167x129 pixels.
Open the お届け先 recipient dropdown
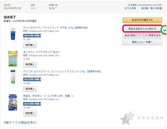[x=53, y=8]
